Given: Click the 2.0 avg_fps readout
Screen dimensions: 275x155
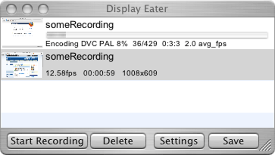Looking at the screenshot, I should pyautogui.click(x=205, y=44).
